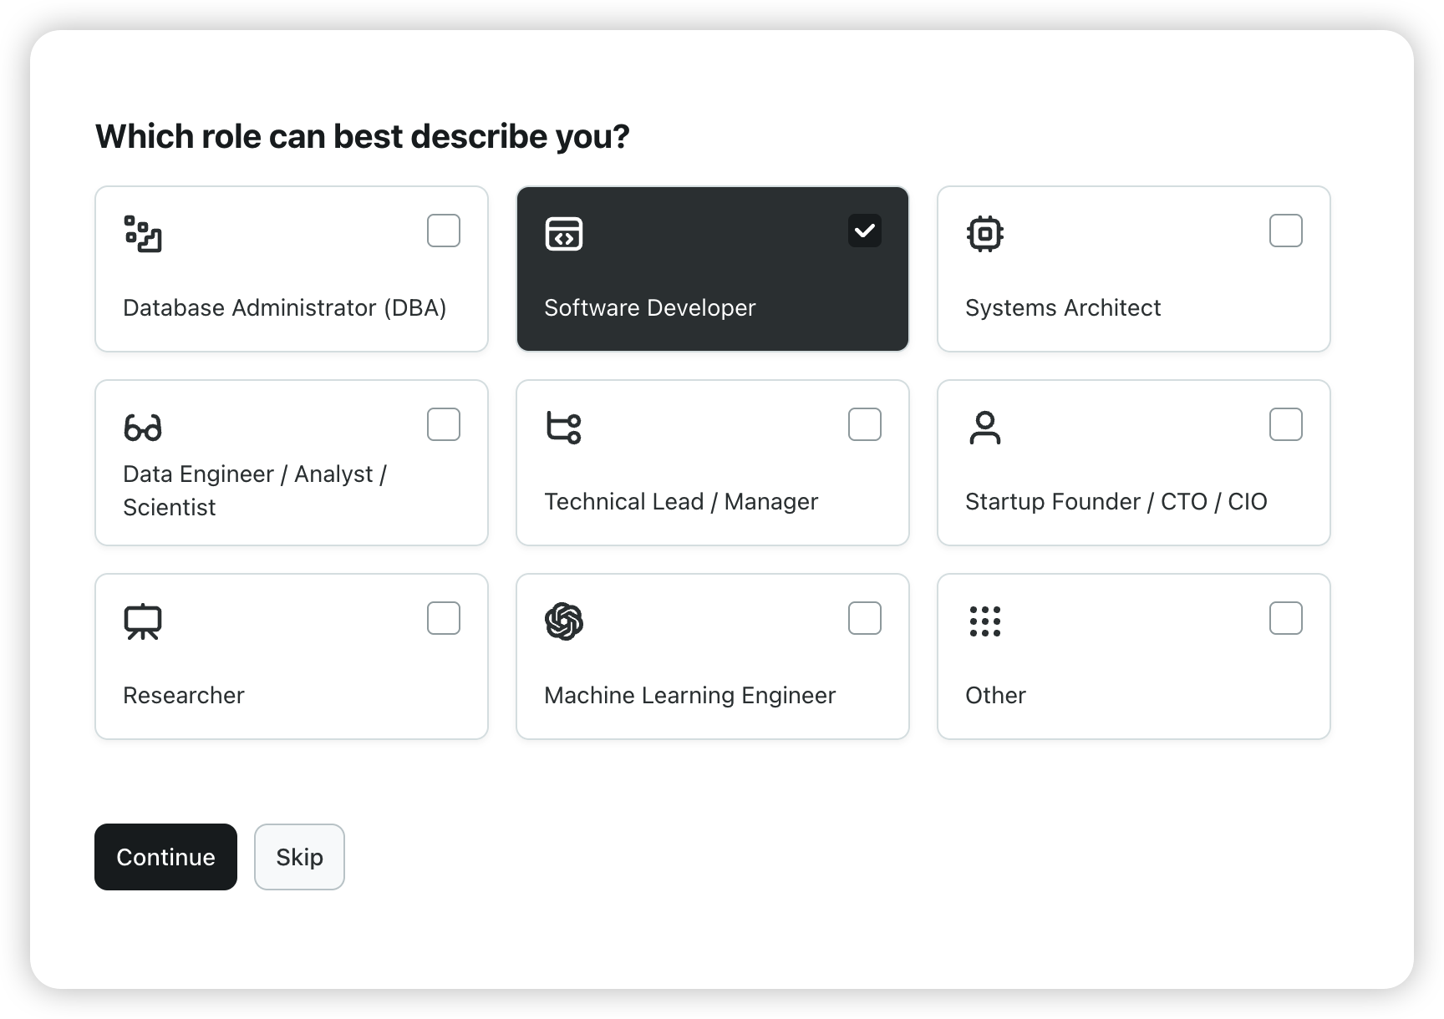The width and height of the screenshot is (1444, 1019).
Task: Click the Software Developer code window icon
Action: click(564, 234)
